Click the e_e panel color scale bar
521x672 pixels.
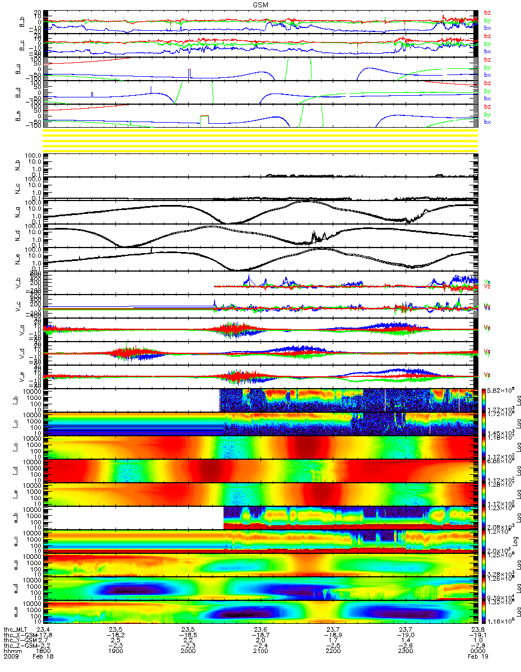[485, 612]
